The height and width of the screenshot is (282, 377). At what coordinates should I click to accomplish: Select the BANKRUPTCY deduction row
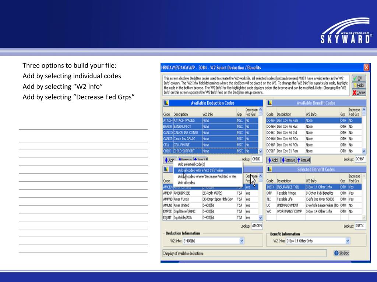pos(211,127)
